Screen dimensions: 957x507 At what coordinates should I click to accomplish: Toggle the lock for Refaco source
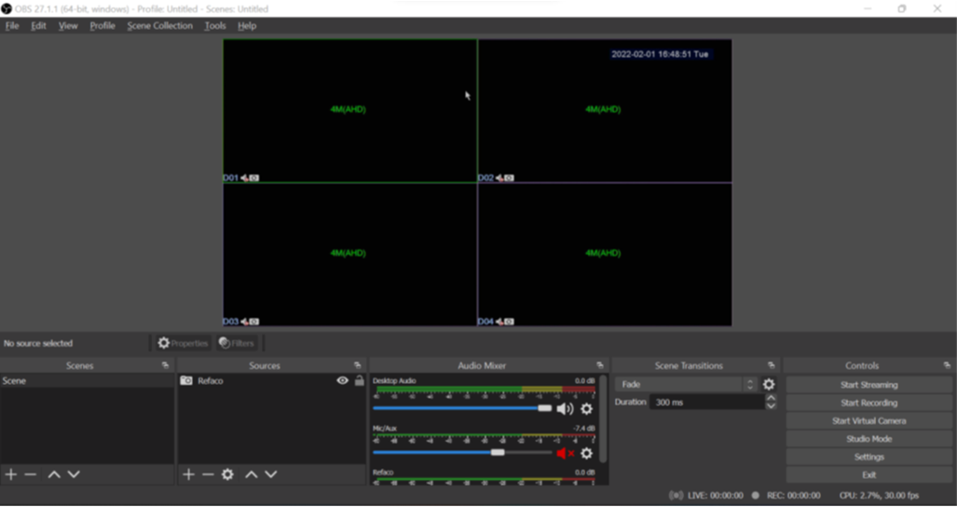pos(360,380)
